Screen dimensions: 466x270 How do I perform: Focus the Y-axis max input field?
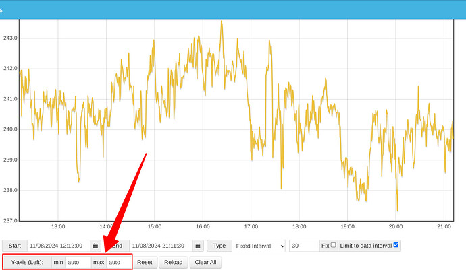(119, 263)
